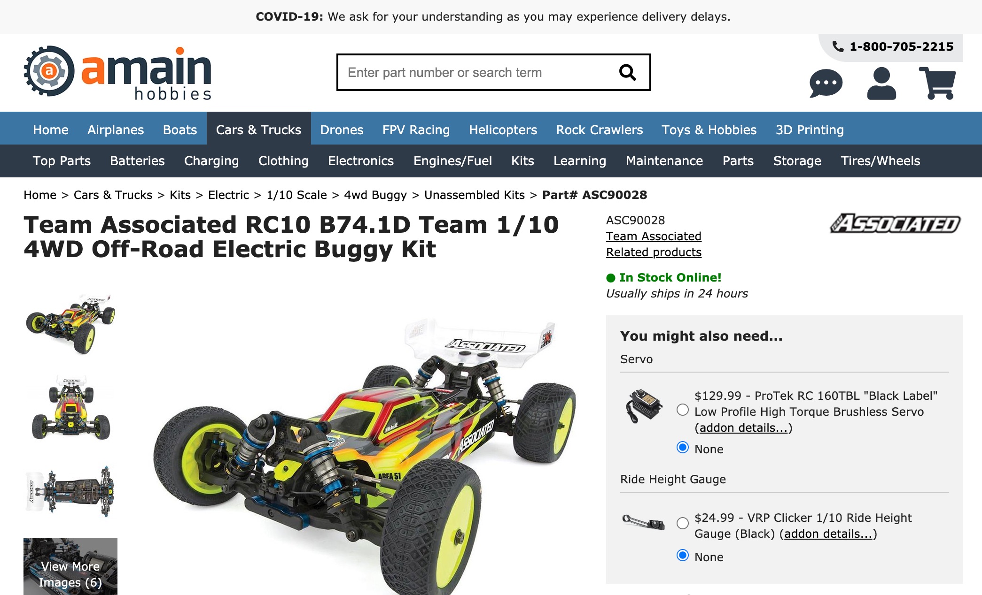
Task: Click the 4wd Buggy breadcrumb link
Action: pos(375,195)
